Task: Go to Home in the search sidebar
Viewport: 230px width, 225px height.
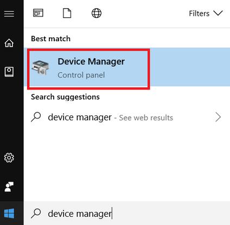Action: pos(9,43)
